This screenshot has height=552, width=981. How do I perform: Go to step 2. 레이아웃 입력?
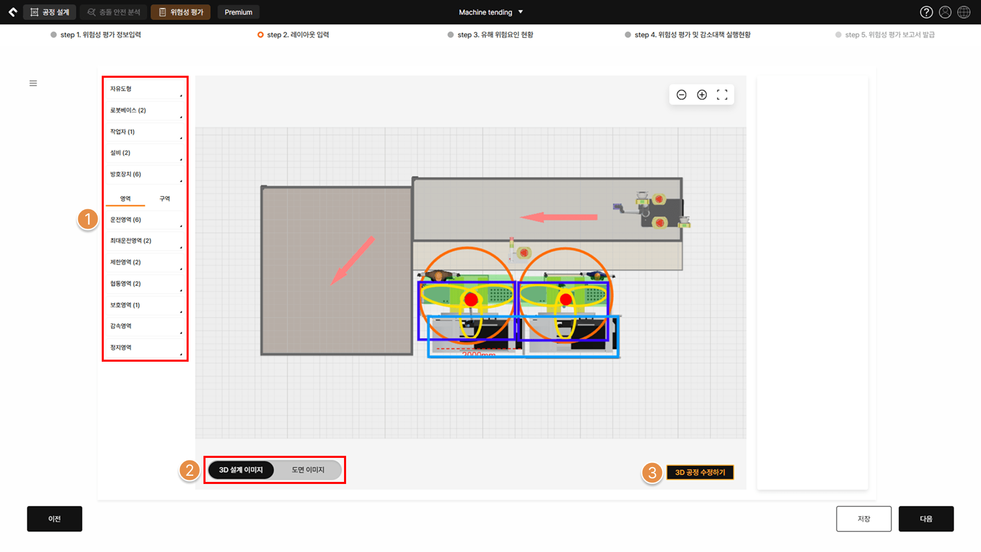(x=293, y=35)
